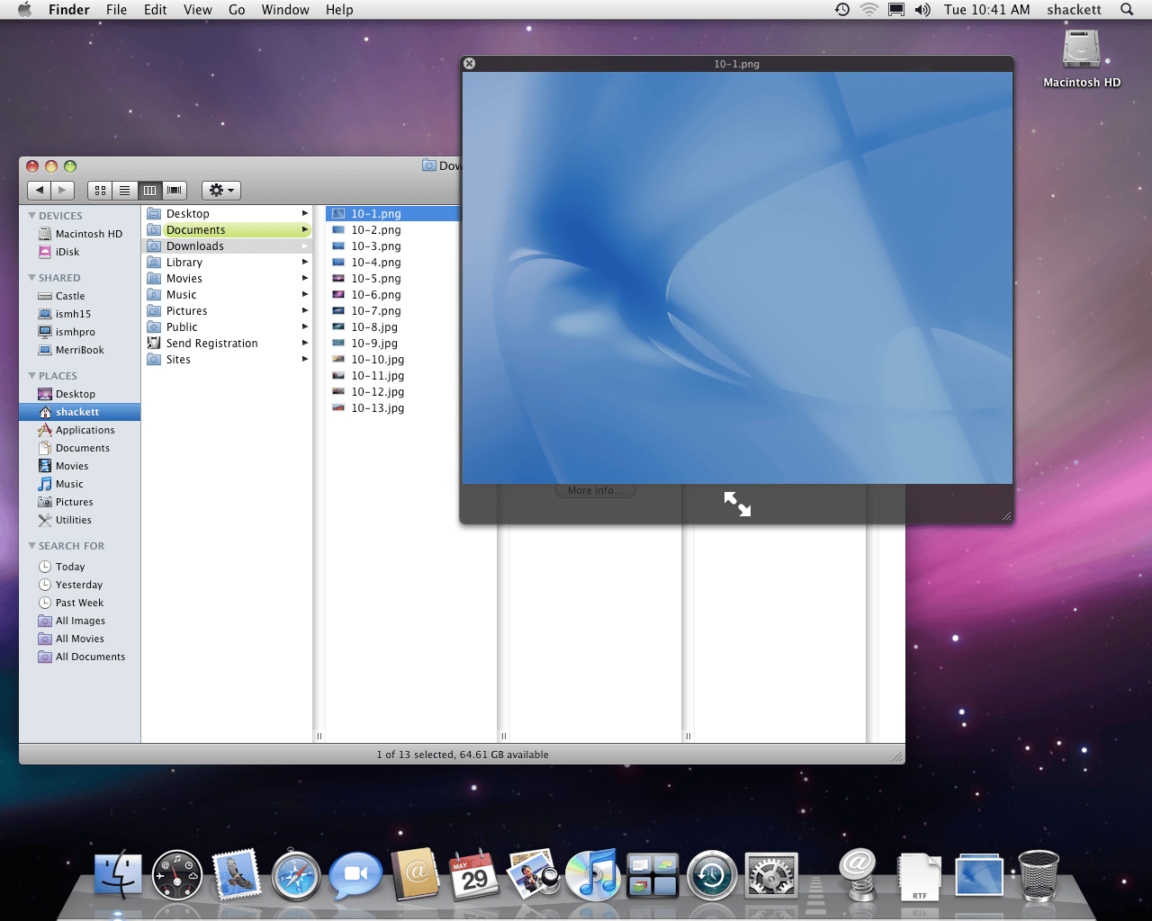
Task: Launch Safari compass icon in Dock
Action: point(296,875)
